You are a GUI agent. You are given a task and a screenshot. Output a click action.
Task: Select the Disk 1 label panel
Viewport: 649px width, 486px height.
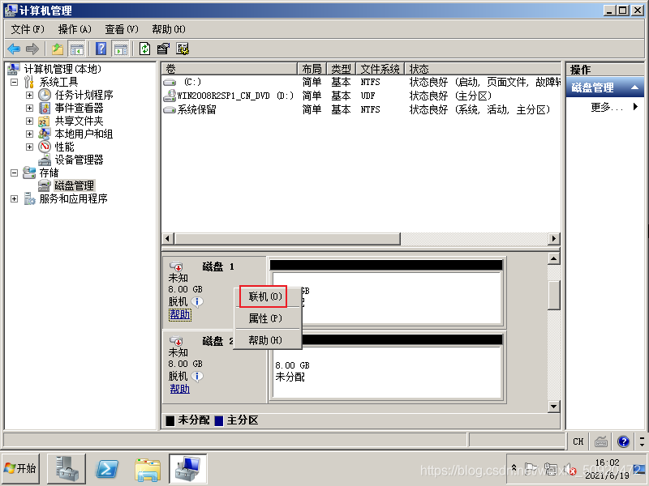pyautogui.click(x=214, y=292)
